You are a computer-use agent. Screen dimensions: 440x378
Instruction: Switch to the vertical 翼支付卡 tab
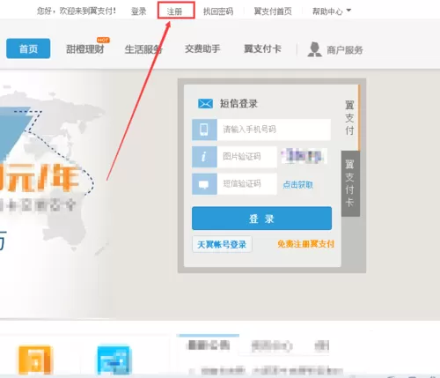click(350, 183)
